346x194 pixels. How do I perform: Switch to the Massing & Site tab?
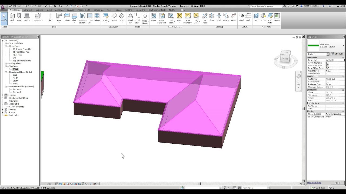[84, 10]
